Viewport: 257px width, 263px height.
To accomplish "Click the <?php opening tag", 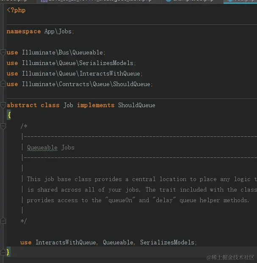I will tap(16, 10).
